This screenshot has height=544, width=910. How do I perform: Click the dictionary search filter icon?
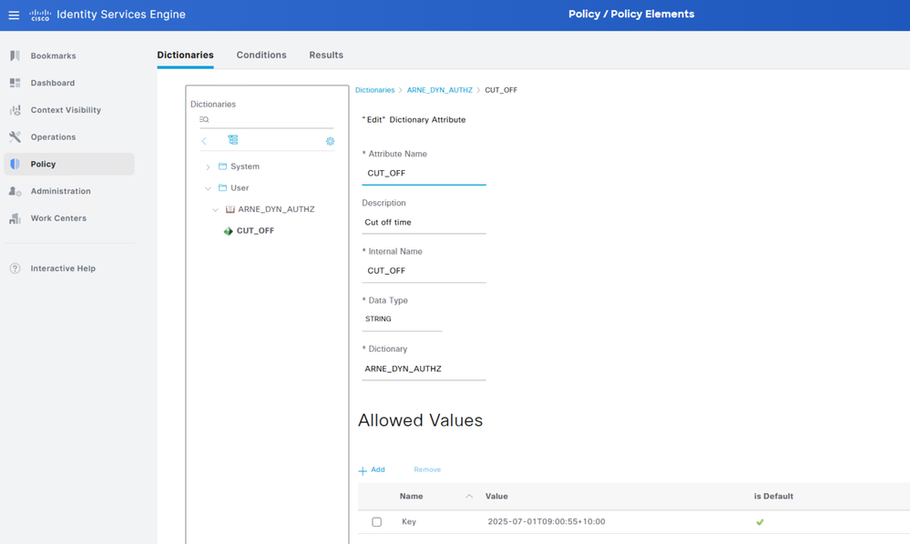204,119
